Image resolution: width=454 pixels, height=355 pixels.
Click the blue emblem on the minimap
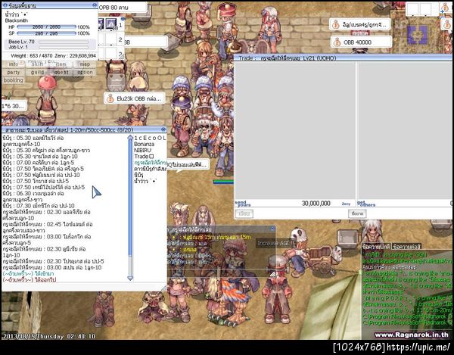pyautogui.click(x=417, y=35)
